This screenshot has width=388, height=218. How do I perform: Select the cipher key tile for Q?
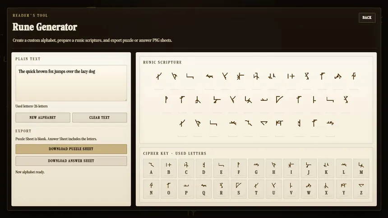click(203, 189)
